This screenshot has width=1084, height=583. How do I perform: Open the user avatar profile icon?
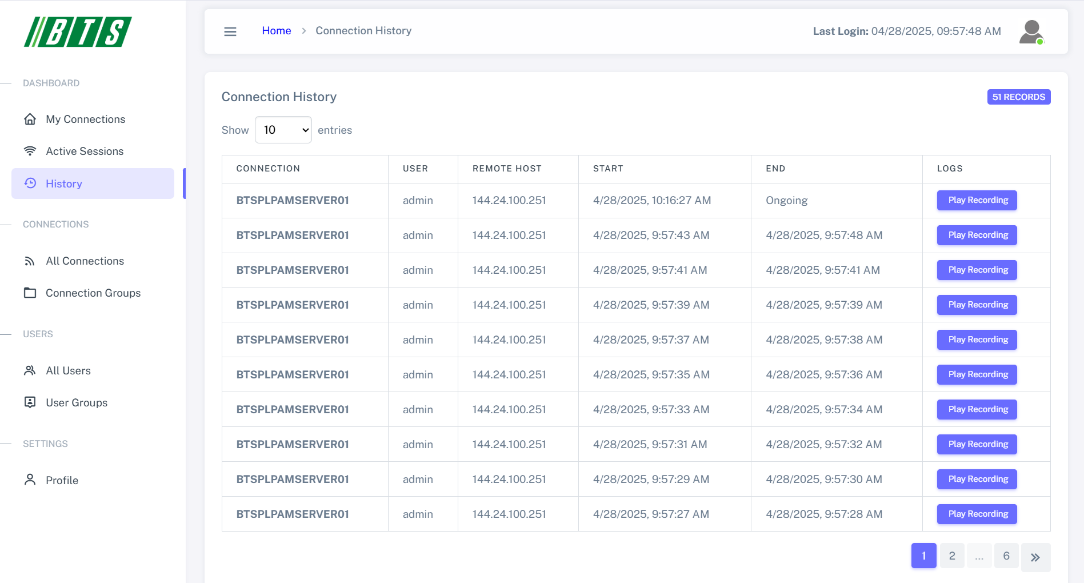1031,32
